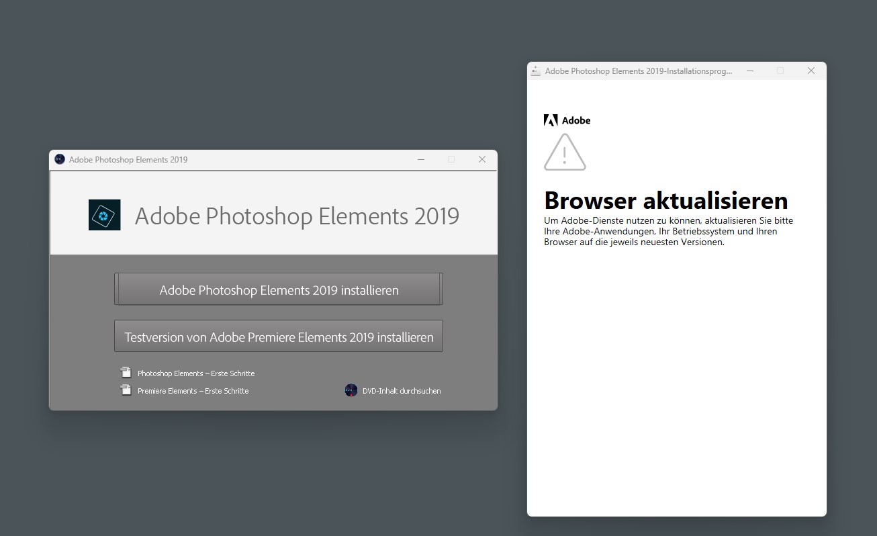Close the Browser aktualisieren installer window
This screenshot has height=536, width=877.
tap(811, 71)
